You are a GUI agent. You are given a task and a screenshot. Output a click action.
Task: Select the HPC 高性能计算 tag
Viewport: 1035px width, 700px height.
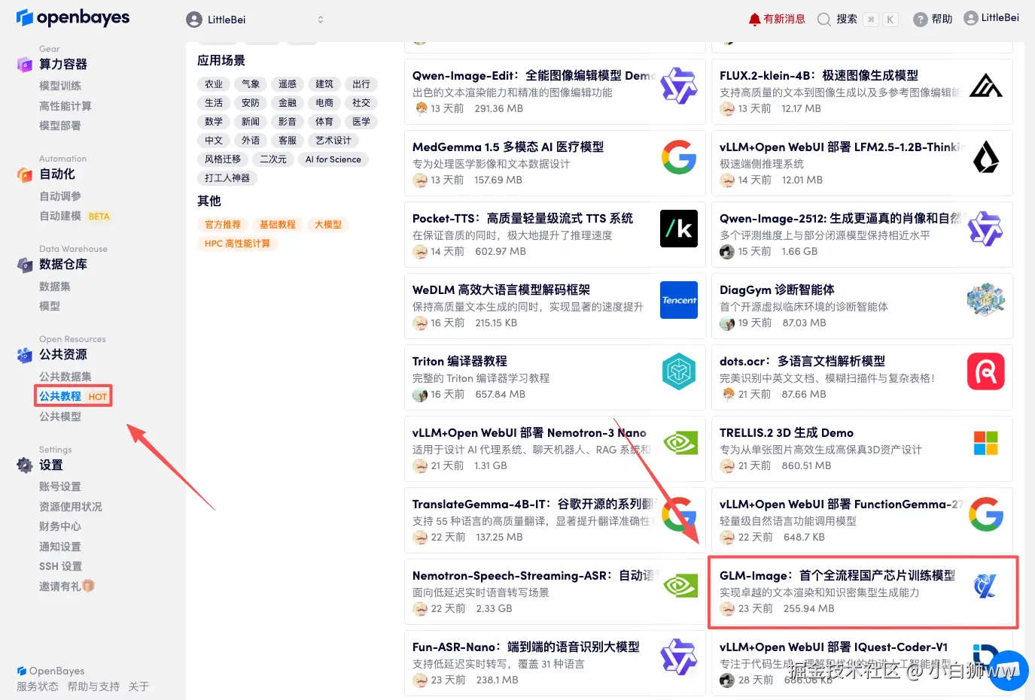(237, 244)
